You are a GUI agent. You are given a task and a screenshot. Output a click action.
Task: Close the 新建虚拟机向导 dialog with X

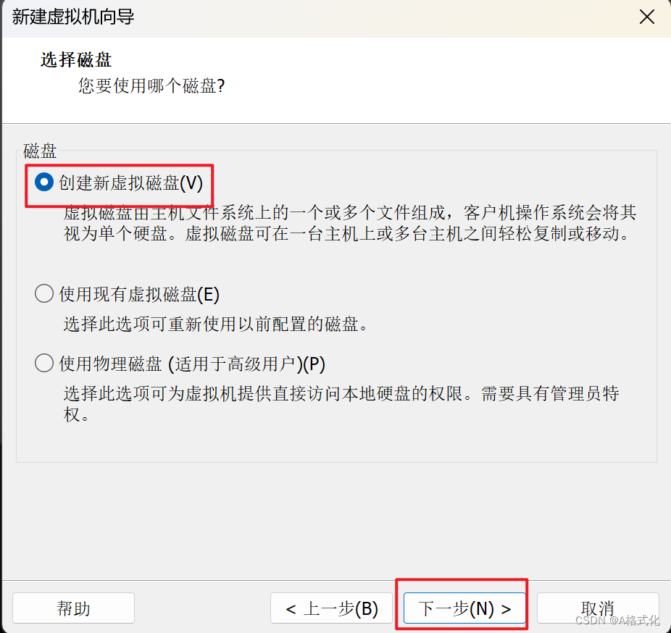click(646, 17)
